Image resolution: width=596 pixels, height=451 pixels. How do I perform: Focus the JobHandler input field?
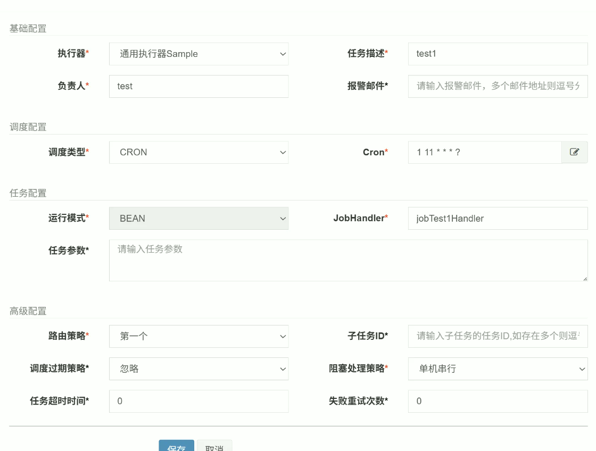(498, 219)
